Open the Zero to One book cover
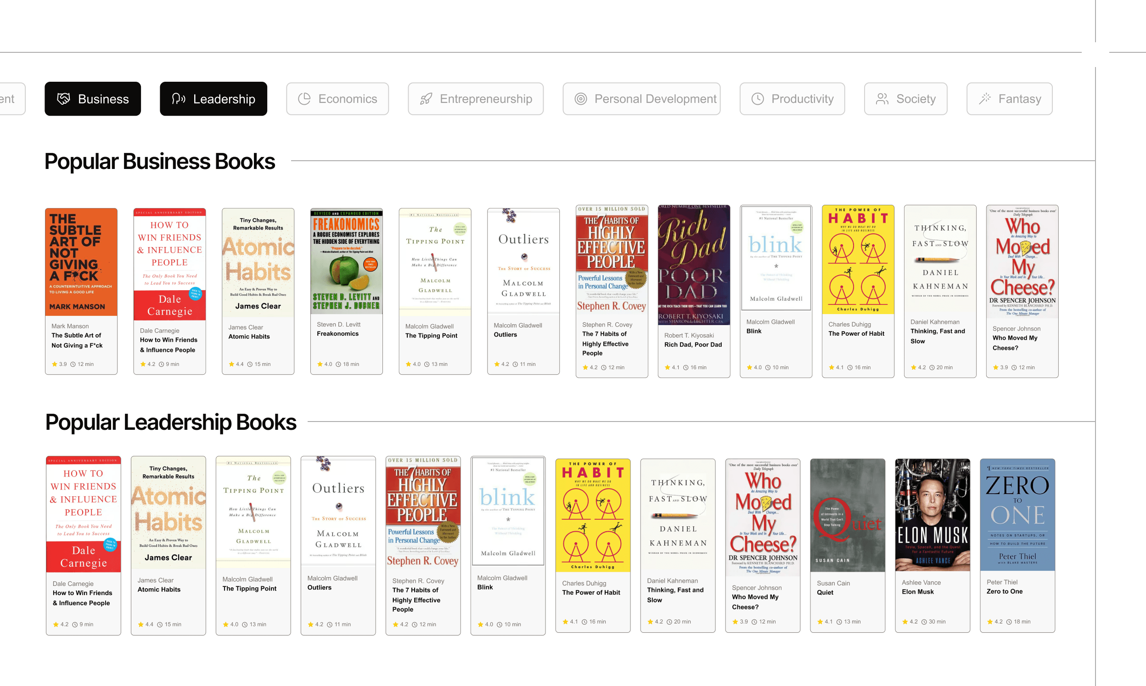This screenshot has height=686, width=1146. click(x=1017, y=514)
